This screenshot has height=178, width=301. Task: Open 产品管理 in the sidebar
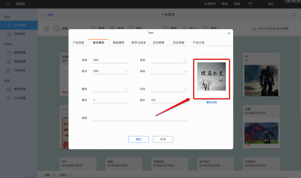(x=19, y=25)
